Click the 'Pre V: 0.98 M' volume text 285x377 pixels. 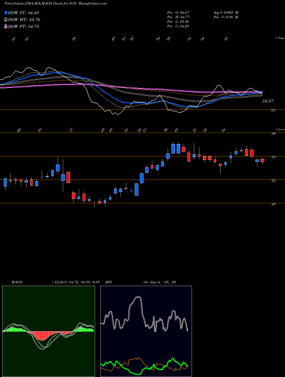(226, 17)
